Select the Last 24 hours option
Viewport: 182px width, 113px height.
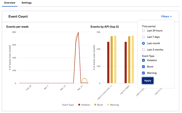click(x=144, y=31)
